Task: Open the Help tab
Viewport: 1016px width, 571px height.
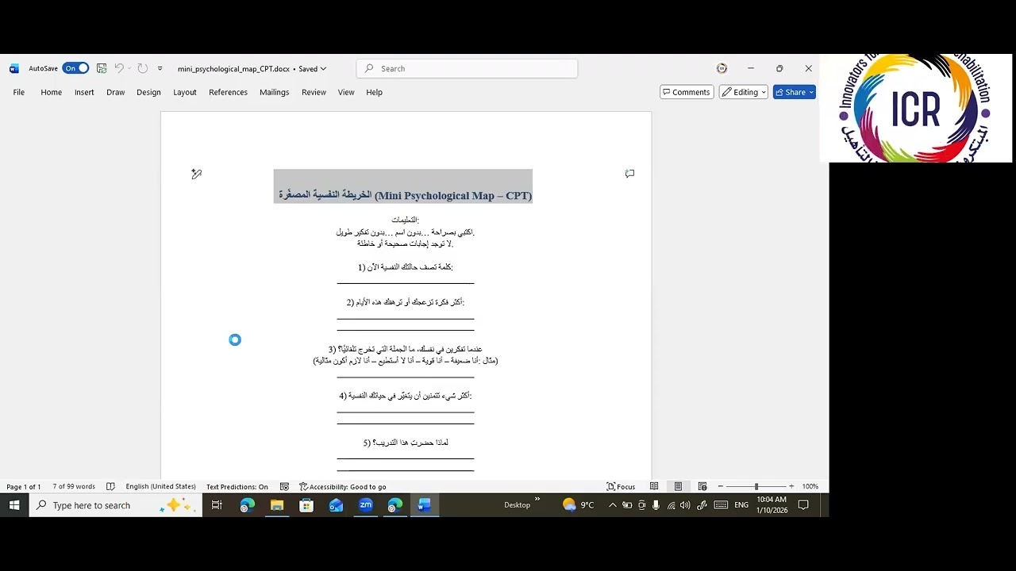Action: [x=374, y=92]
